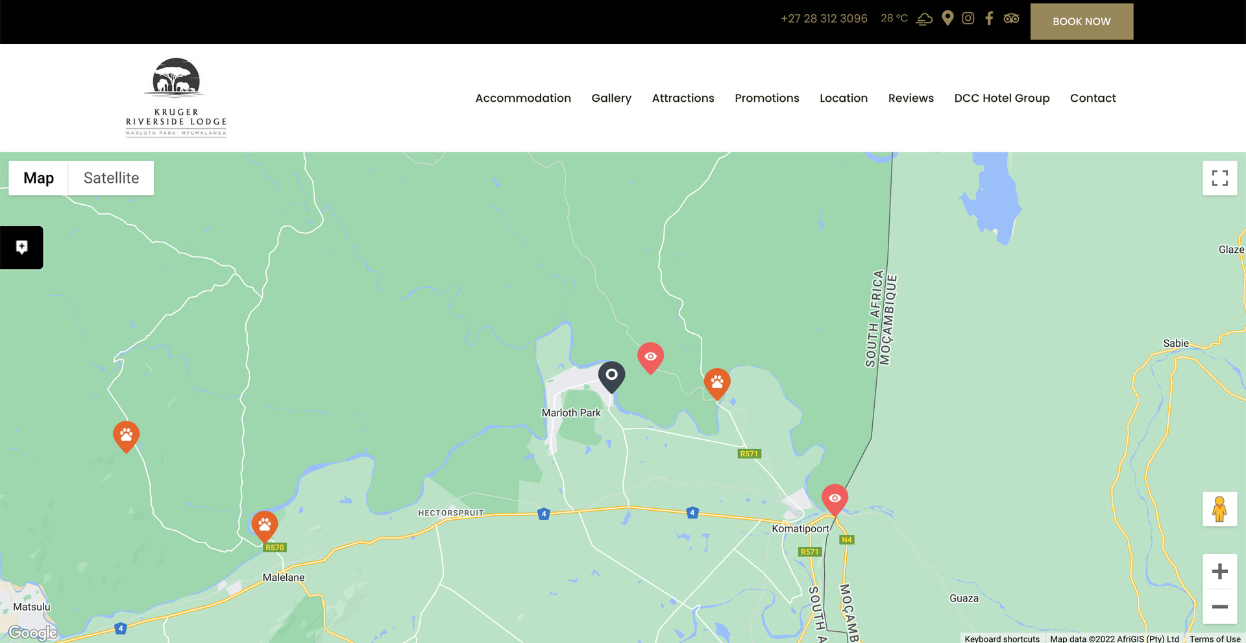
Task: Switch to the default Map view
Action: coord(38,178)
